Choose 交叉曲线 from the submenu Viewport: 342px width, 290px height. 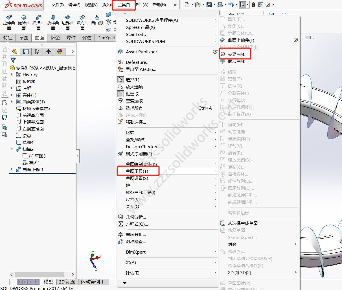[236, 54]
